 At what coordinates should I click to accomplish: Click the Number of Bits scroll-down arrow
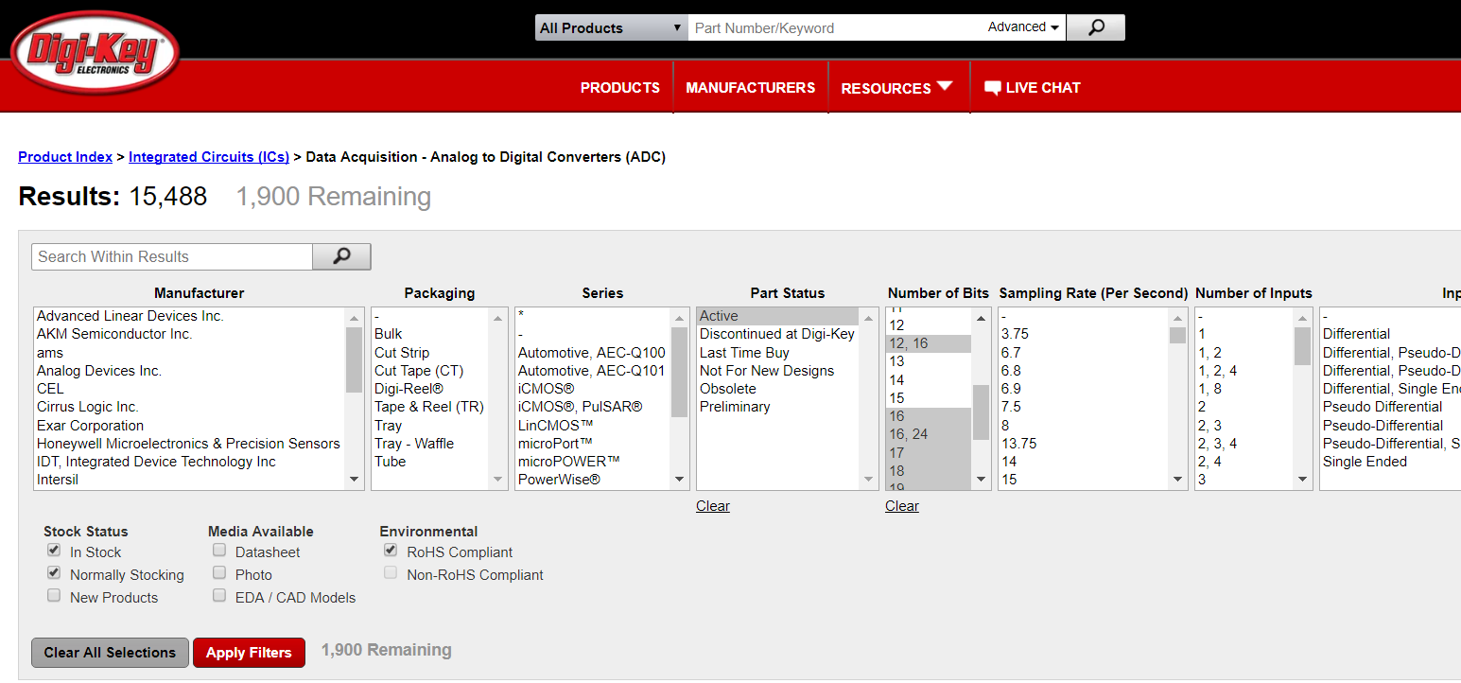[981, 480]
